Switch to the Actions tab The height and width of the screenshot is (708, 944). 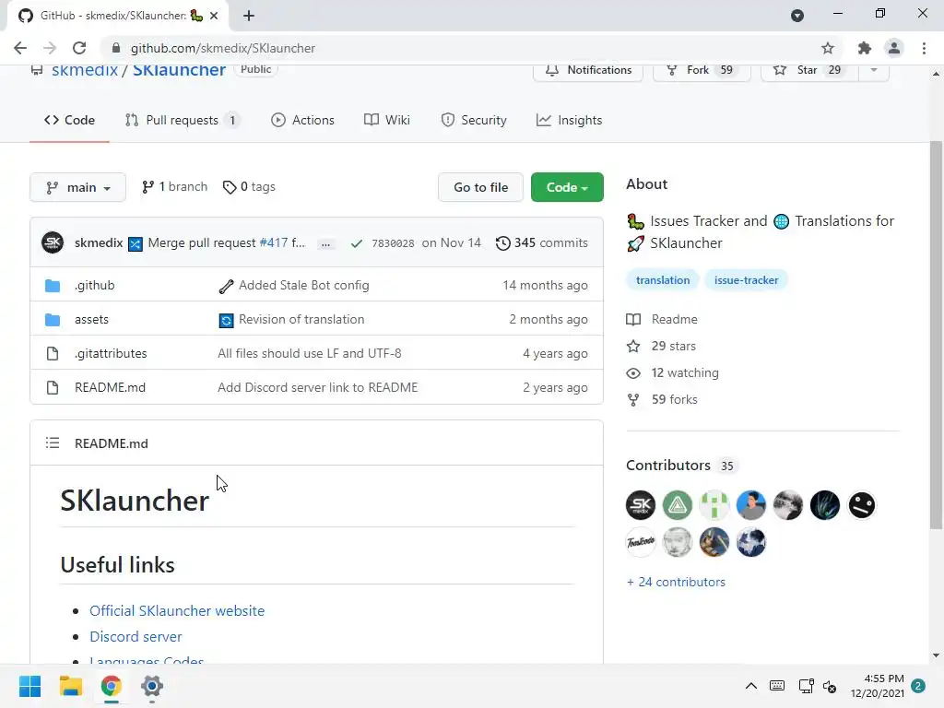point(302,120)
